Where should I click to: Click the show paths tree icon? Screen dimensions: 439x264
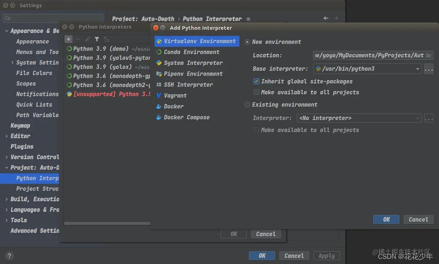pos(106,39)
